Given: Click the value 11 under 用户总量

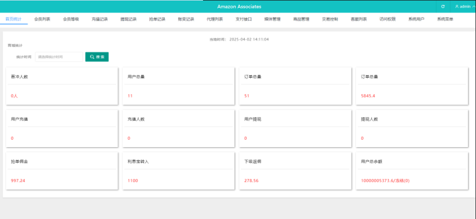Looking at the screenshot, I should pos(130,96).
